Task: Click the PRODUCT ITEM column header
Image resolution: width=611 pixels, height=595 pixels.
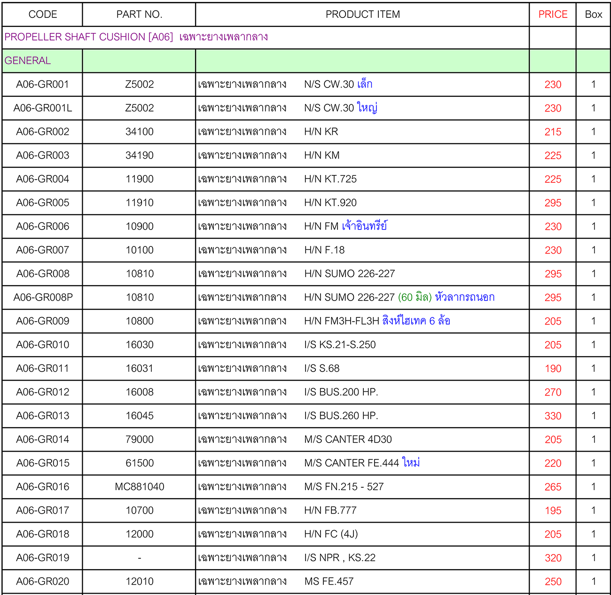Action: (362, 15)
